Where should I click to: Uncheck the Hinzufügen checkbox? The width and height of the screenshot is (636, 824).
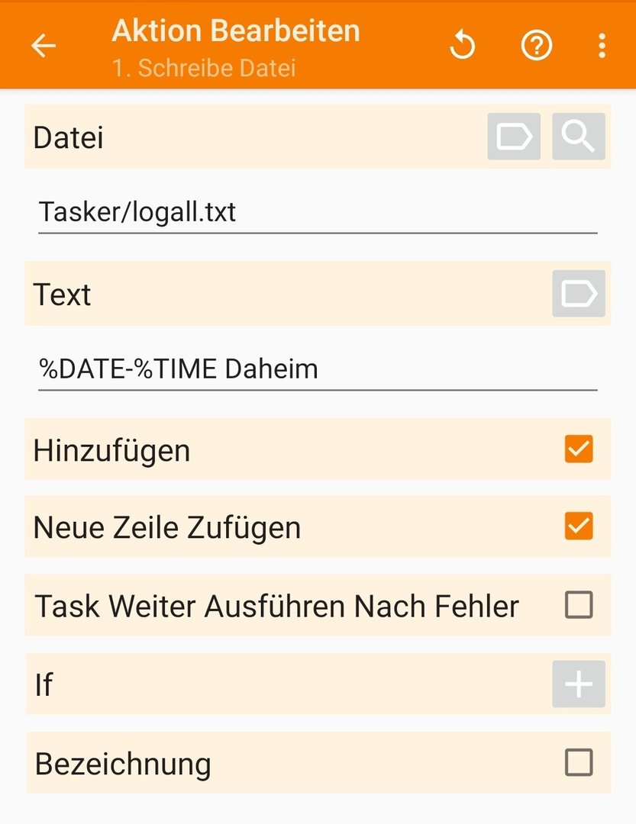pyautogui.click(x=579, y=449)
